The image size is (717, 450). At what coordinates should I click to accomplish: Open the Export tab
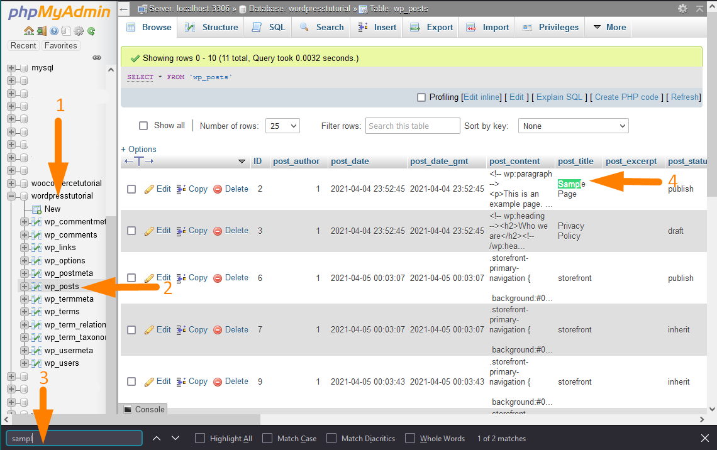431,28
